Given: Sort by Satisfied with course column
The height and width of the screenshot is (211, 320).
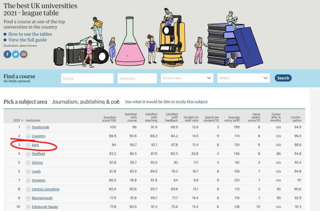Looking at the screenshot, I should coord(132,117).
